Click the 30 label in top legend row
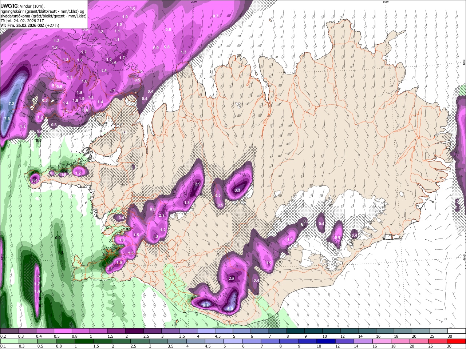The width and height of the screenshot is (466, 349). point(450,336)
